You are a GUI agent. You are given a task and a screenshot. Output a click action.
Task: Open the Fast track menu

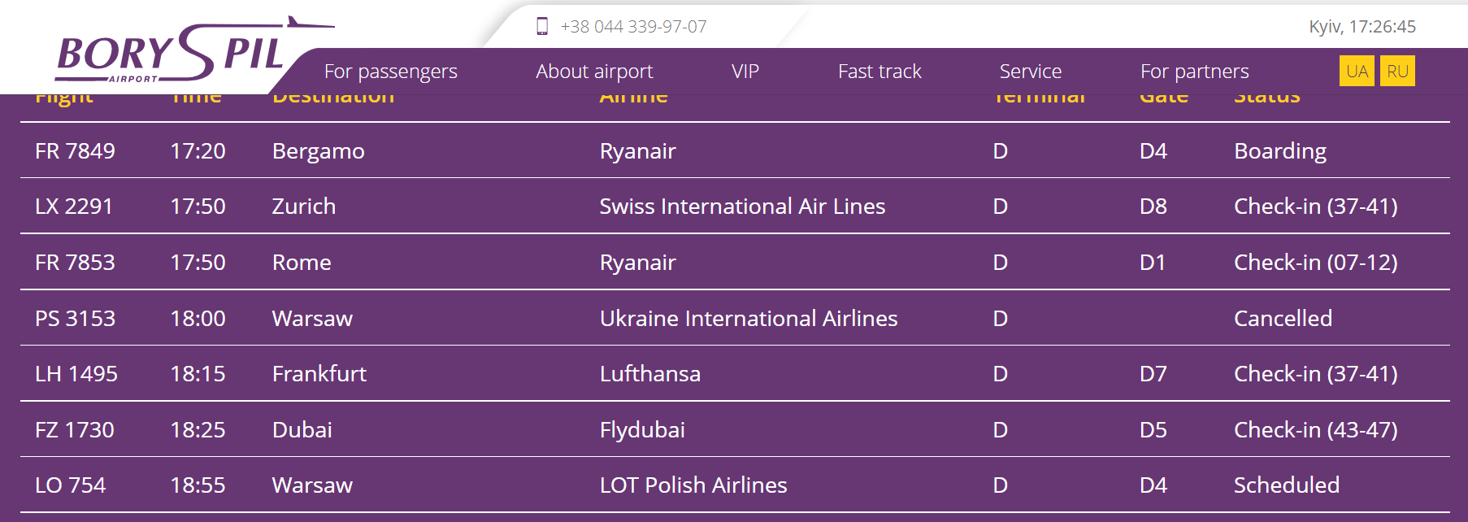pos(879,72)
